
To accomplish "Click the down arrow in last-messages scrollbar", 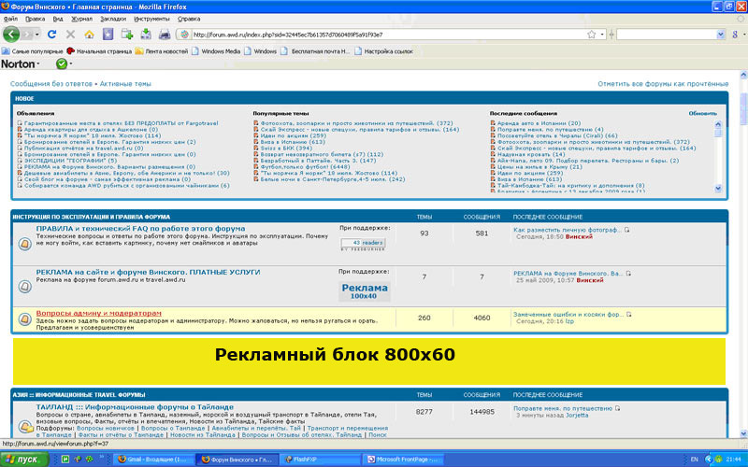I will pyautogui.click(x=718, y=189).
